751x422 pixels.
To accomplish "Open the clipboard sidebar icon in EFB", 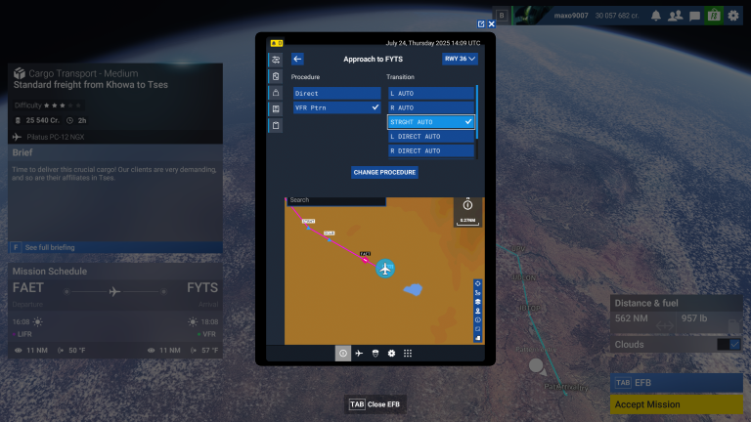I will coord(276,125).
